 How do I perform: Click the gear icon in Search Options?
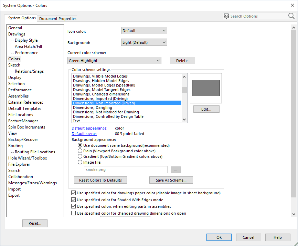click(226, 16)
